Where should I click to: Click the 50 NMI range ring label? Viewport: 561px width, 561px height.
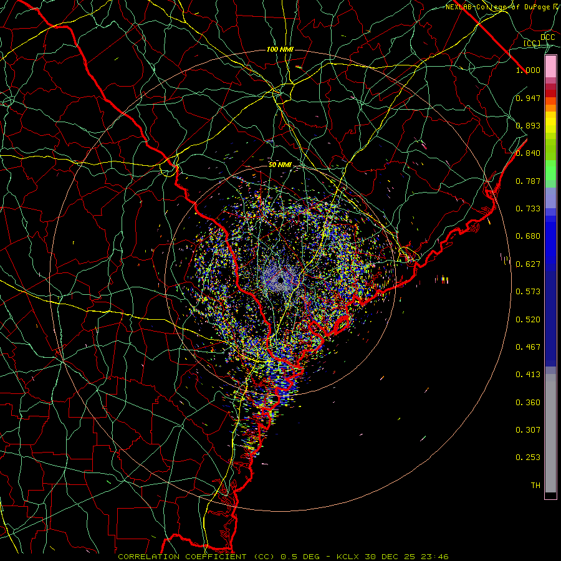click(280, 165)
